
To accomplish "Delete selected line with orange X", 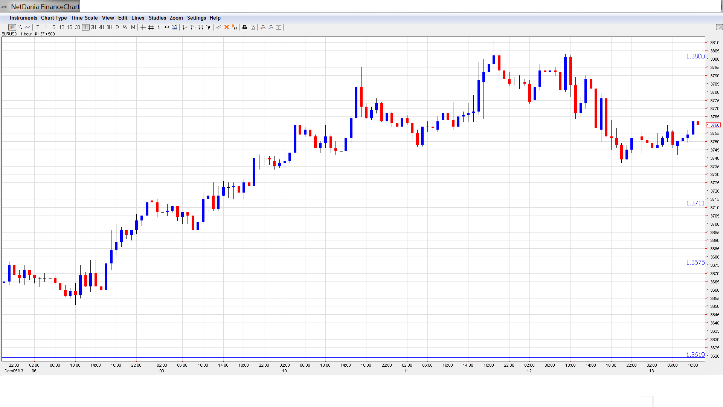I will tap(227, 27).
